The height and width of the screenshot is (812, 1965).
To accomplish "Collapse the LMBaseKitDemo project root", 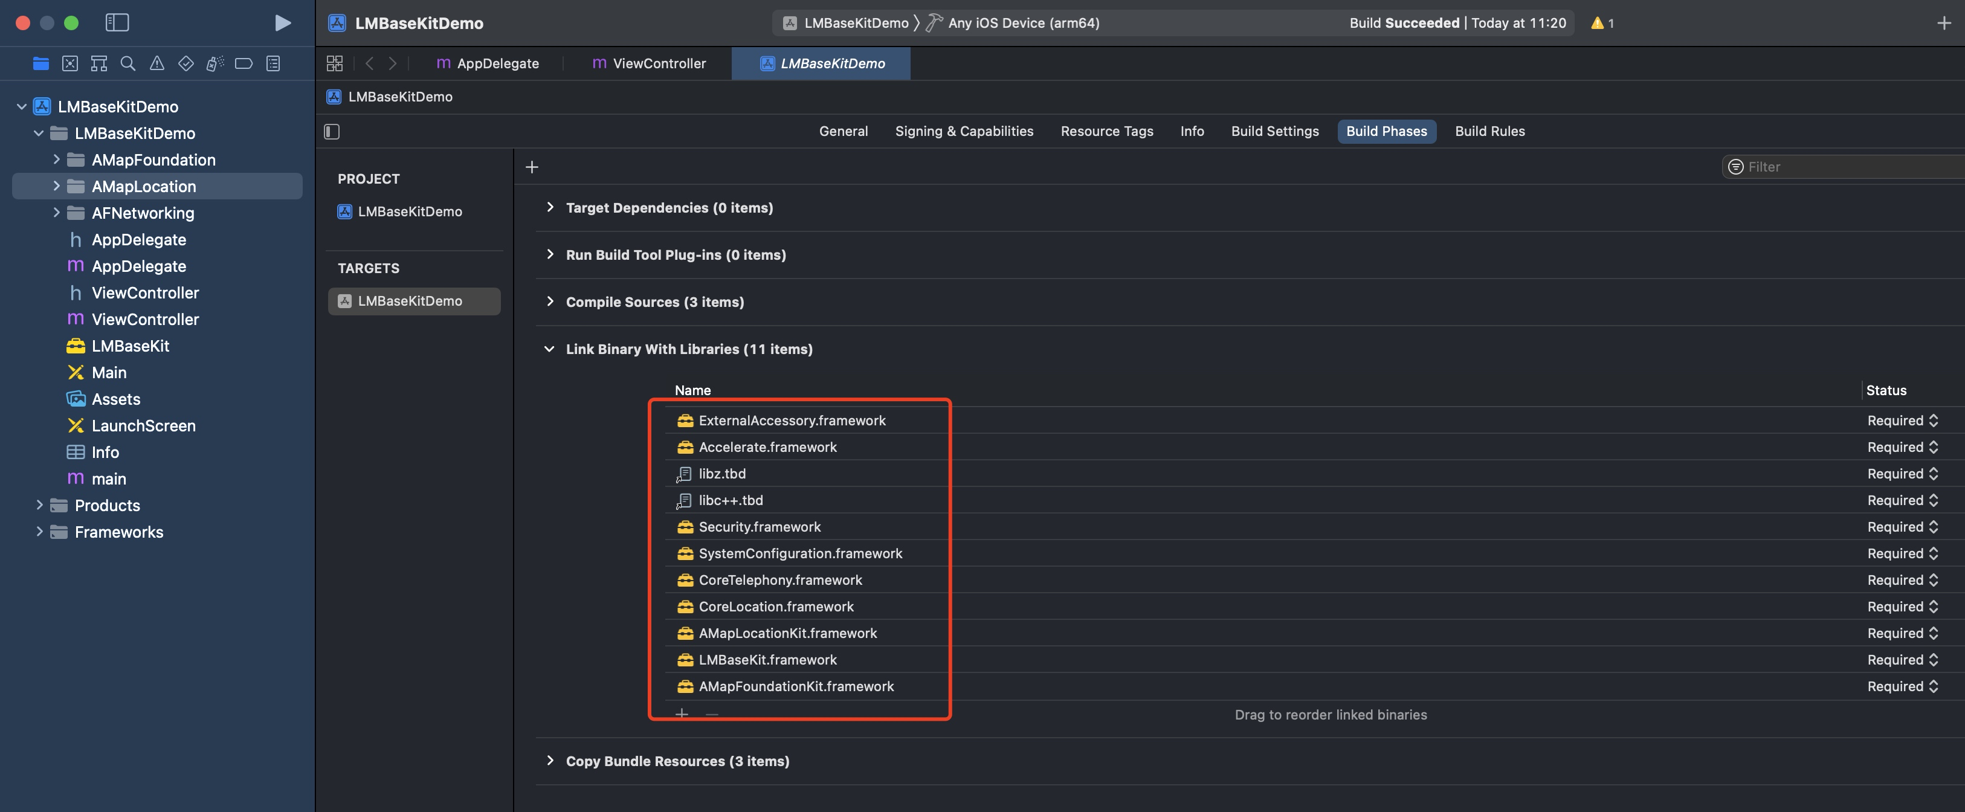I will tap(21, 107).
